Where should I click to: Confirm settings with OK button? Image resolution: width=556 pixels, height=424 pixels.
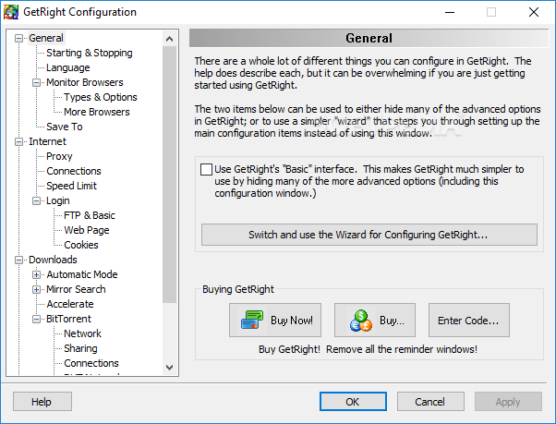point(353,402)
